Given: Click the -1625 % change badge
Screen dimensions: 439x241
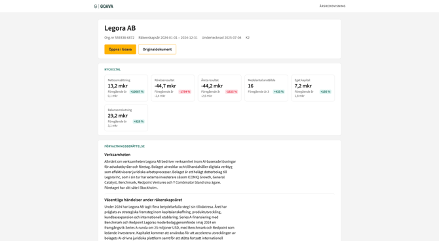Looking at the screenshot, I should [x=231, y=92].
